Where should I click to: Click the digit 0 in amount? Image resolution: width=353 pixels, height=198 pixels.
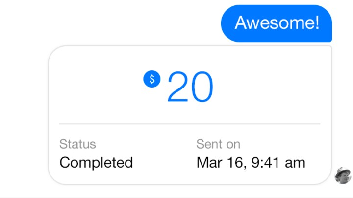202,87
